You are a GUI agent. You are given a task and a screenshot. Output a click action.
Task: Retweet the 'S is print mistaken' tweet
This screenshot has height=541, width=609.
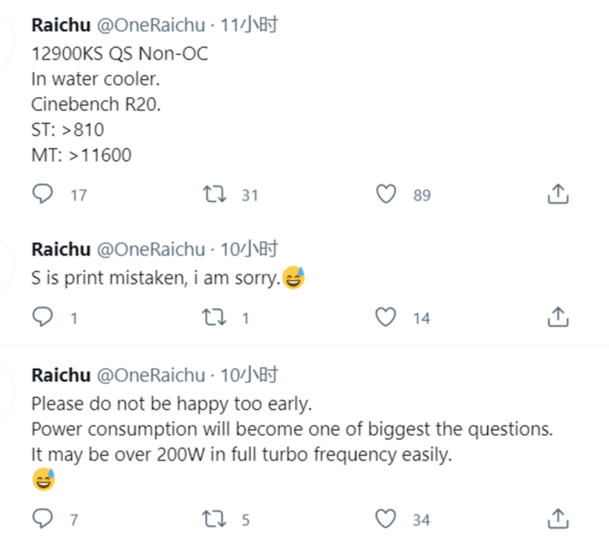(214, 317)
